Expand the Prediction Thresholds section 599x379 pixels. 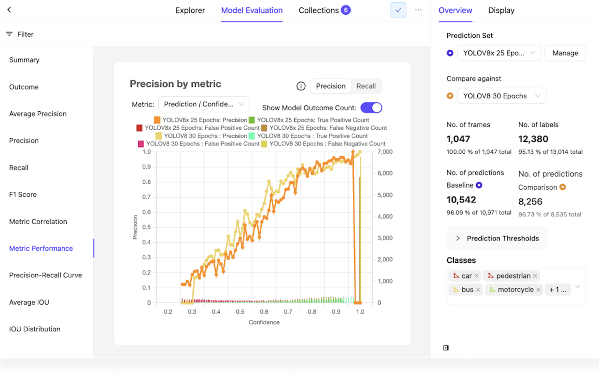(497, 238)
